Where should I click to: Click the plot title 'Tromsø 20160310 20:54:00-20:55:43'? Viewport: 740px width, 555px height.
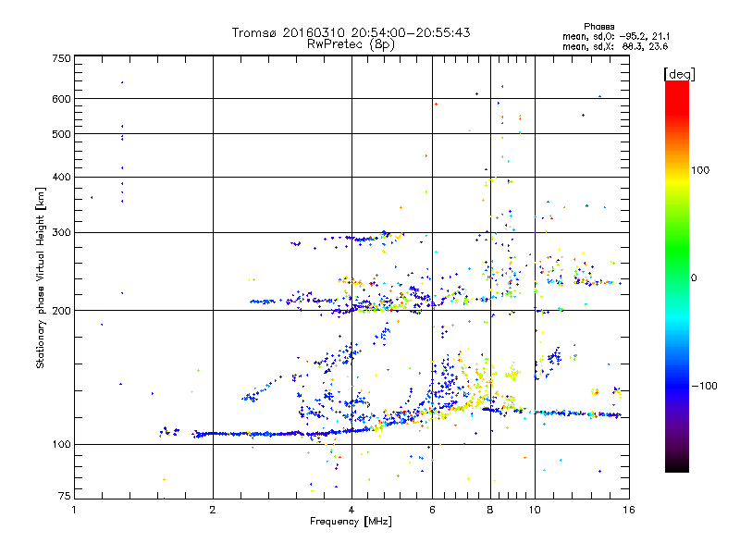pos(351,32)
